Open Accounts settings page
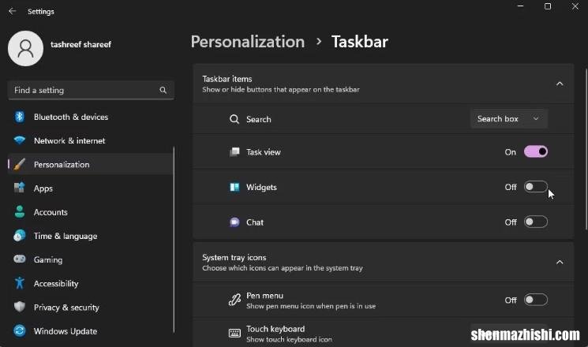Viewport: 588px width, 347px height. (91, 212)
